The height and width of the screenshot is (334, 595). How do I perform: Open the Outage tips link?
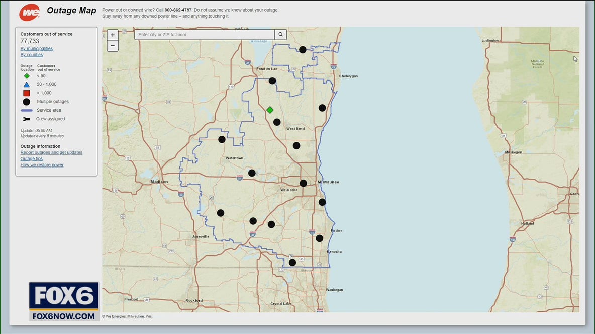point(32,158)
